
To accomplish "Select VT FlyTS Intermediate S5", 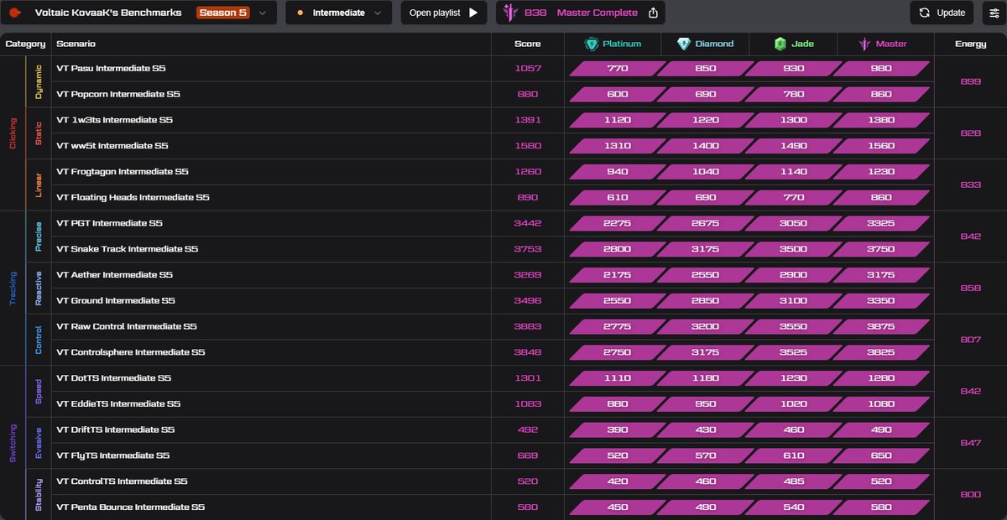I will 112,456.
